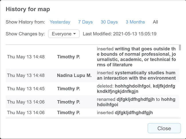Select the 'writing that goes outside' inserted entry
This screenshot has width=186, height=139.
coord(136,57)
